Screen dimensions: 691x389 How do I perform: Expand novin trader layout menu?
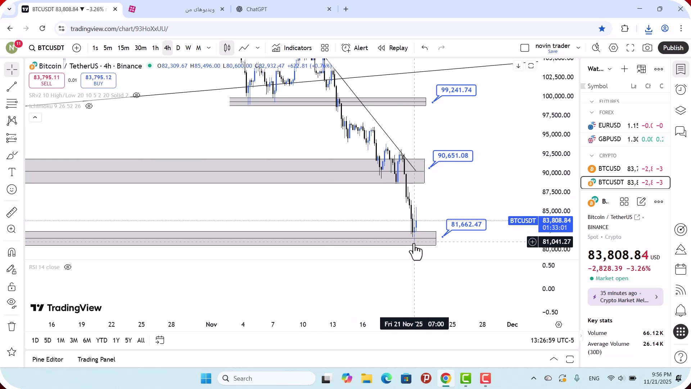click(x=578, y=48)
